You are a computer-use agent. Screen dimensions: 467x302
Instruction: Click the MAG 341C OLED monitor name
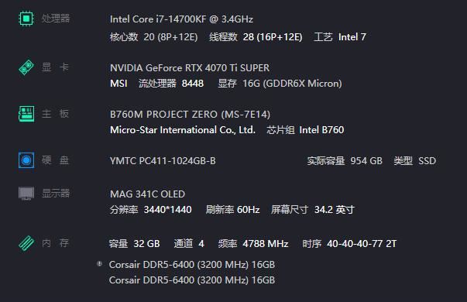(147, 194)
